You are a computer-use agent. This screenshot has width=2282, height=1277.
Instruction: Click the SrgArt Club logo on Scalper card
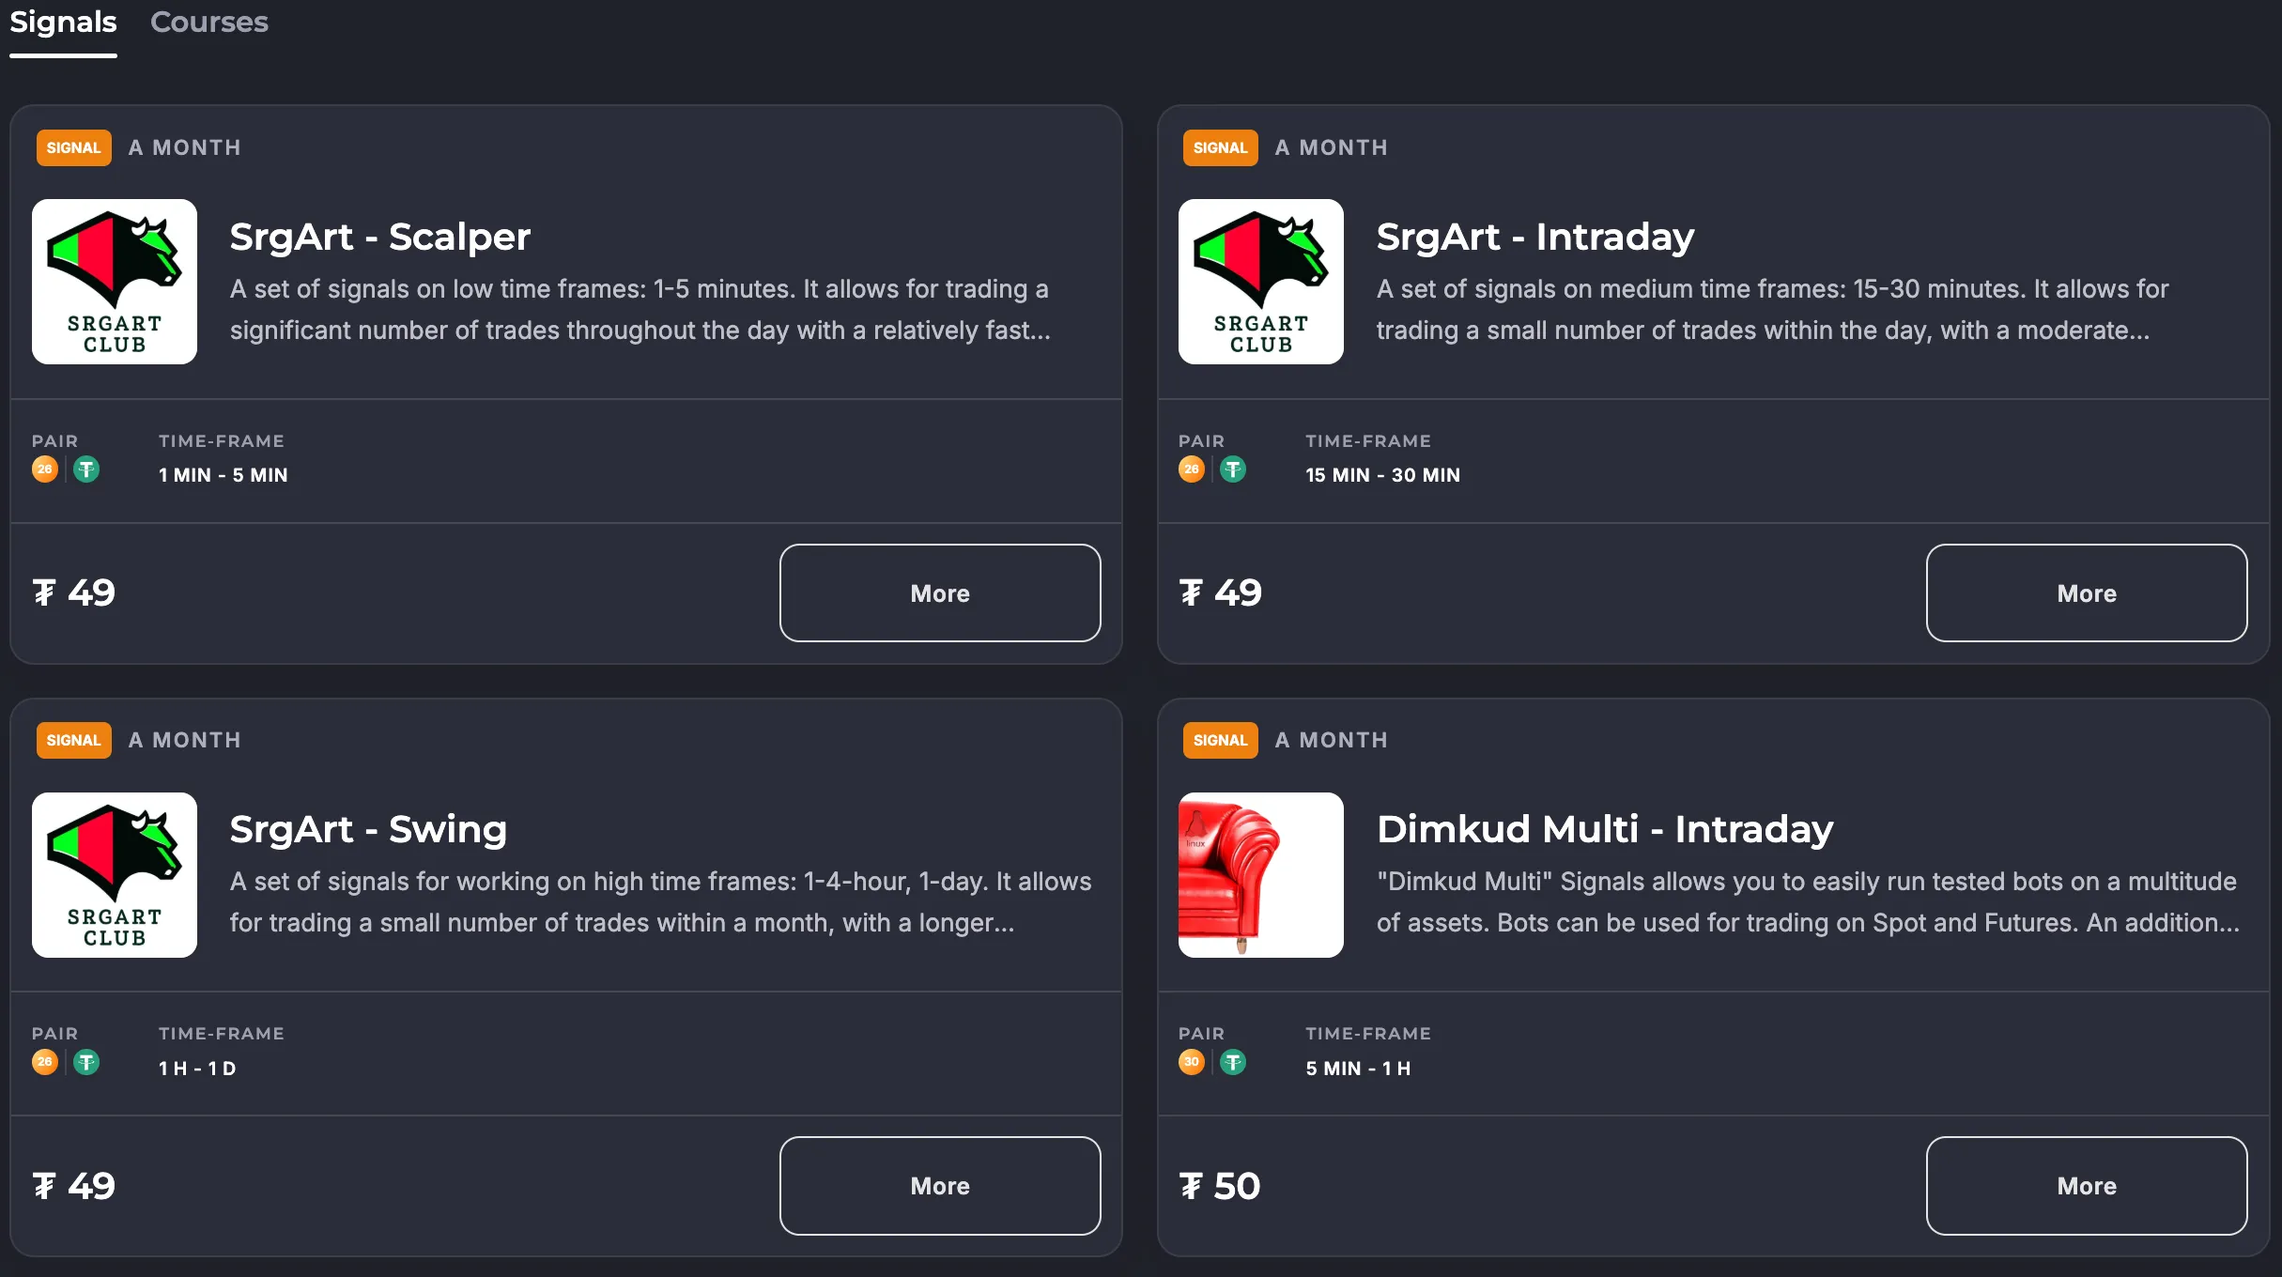[x=115, y=282]
